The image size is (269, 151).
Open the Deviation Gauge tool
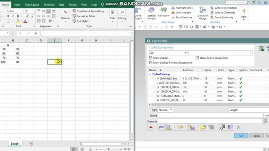click(203, 13)
